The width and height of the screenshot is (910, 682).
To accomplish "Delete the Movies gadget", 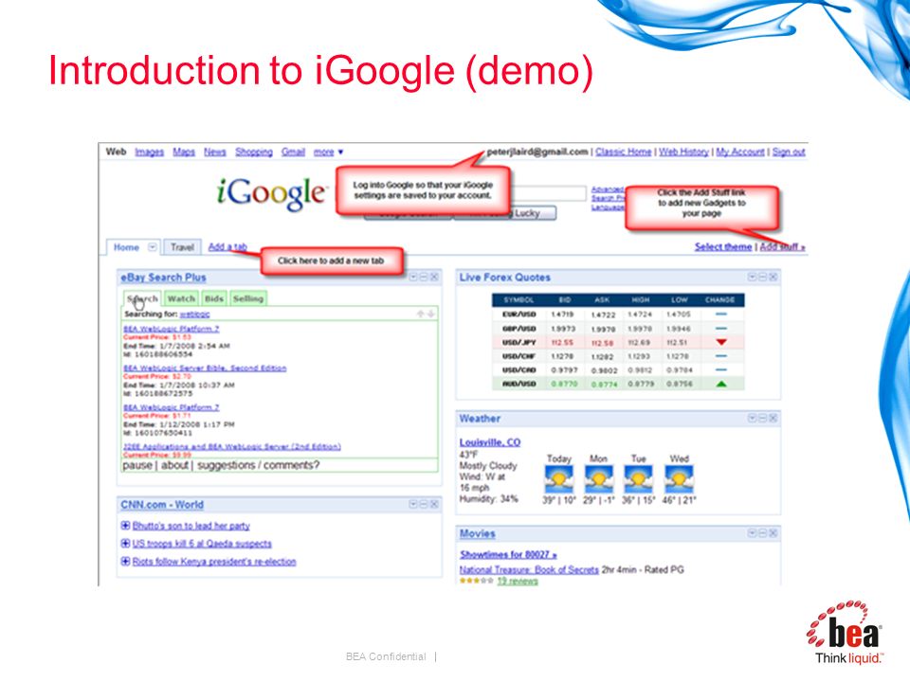I will [773, 533].
